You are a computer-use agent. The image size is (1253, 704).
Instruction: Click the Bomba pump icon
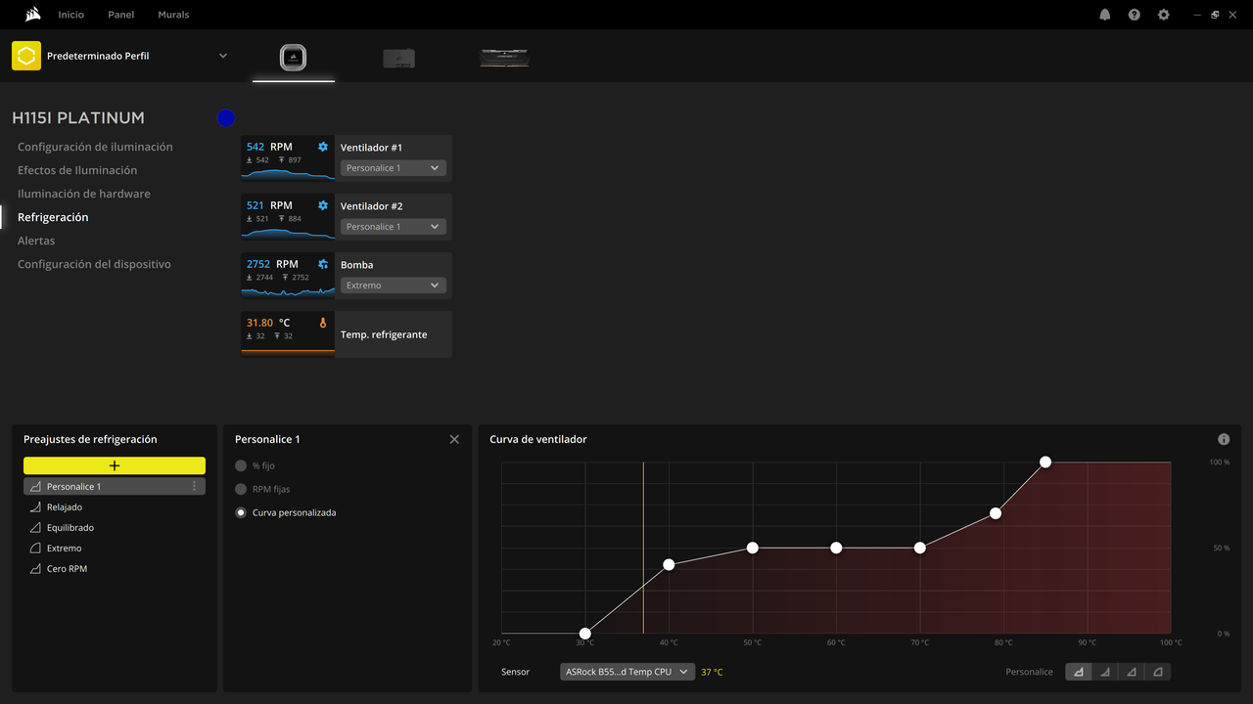click(x=323, y=264)
